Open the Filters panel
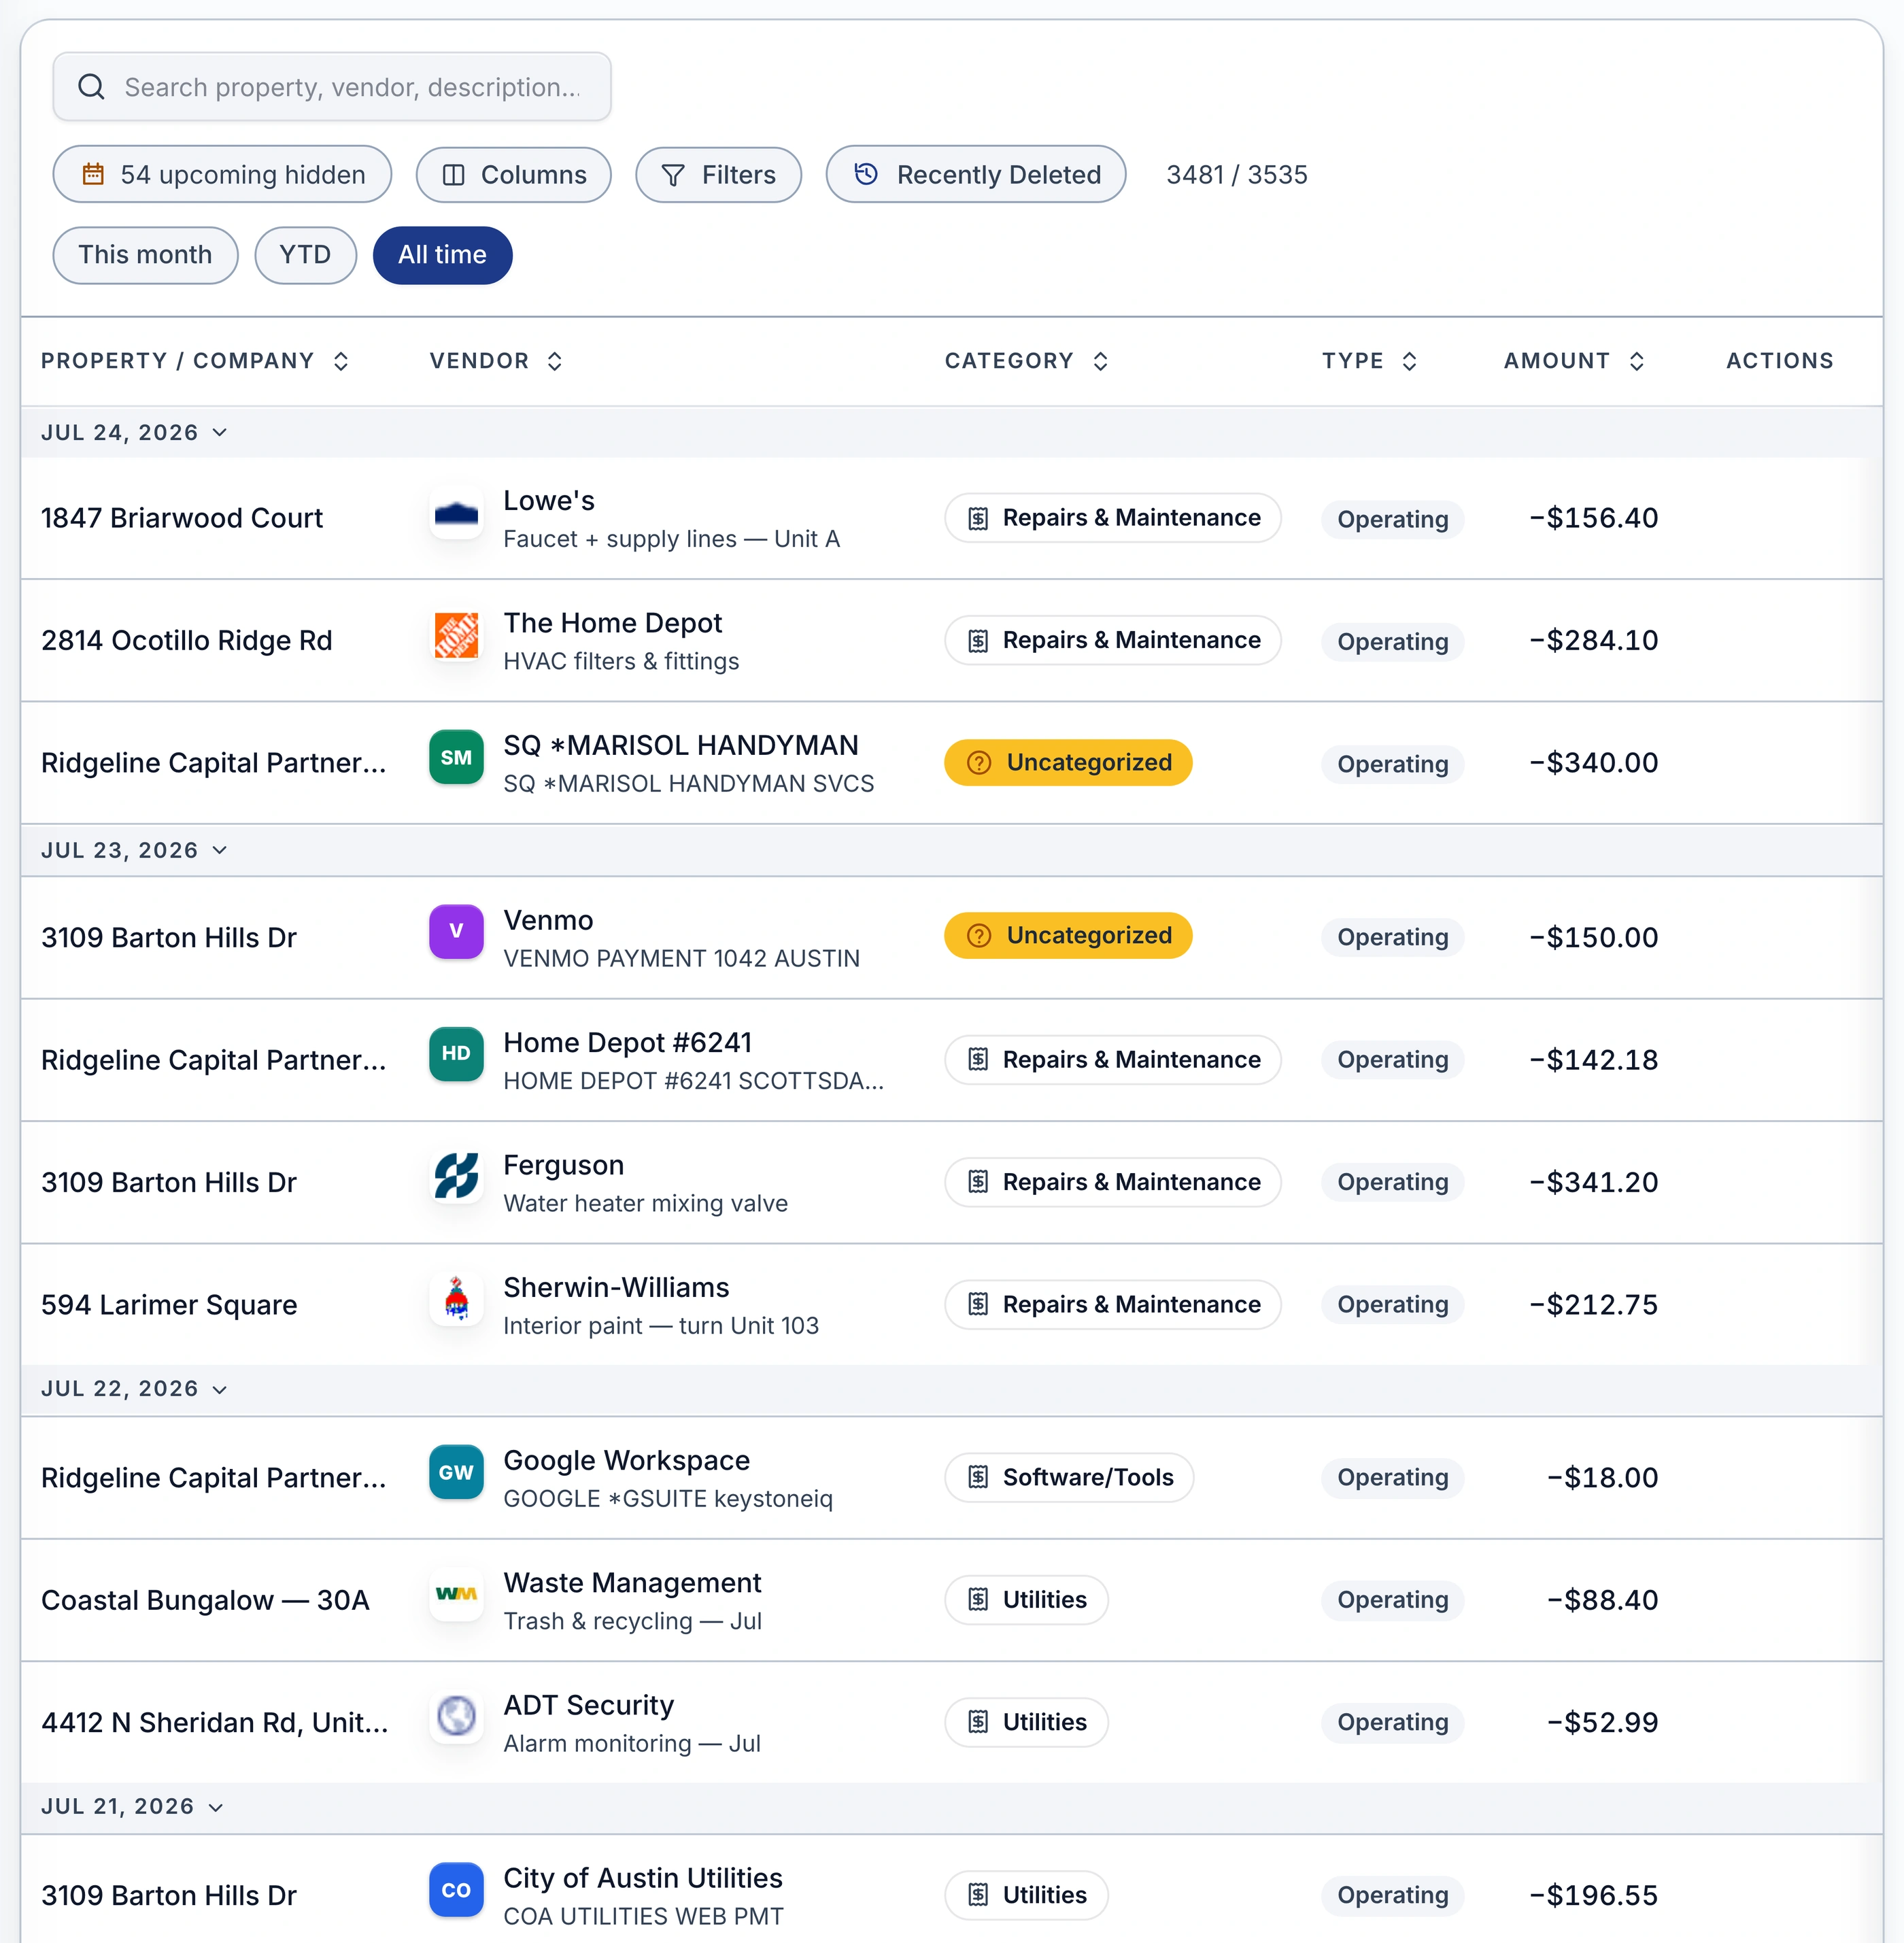The width and height of the screenshot is (1904, 1943). click(718, 174)
